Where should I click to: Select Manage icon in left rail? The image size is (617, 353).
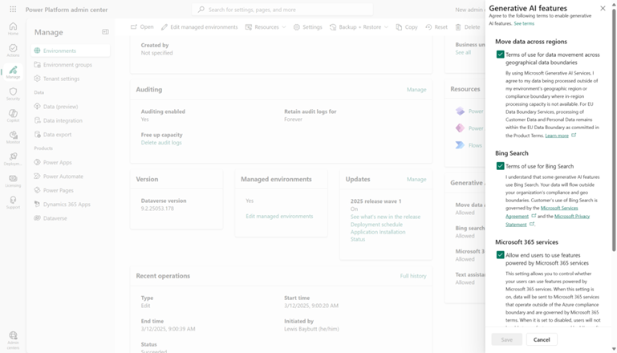pyautogui.click(x=13, y=72)
